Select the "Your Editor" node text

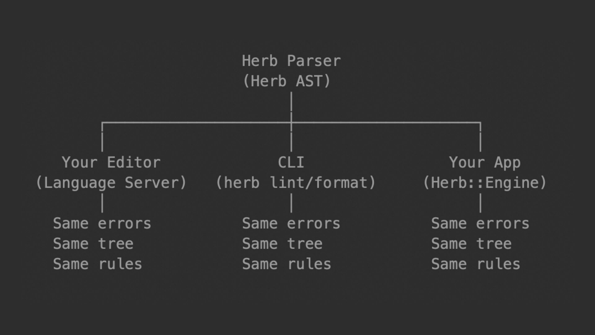coord(111,163)
